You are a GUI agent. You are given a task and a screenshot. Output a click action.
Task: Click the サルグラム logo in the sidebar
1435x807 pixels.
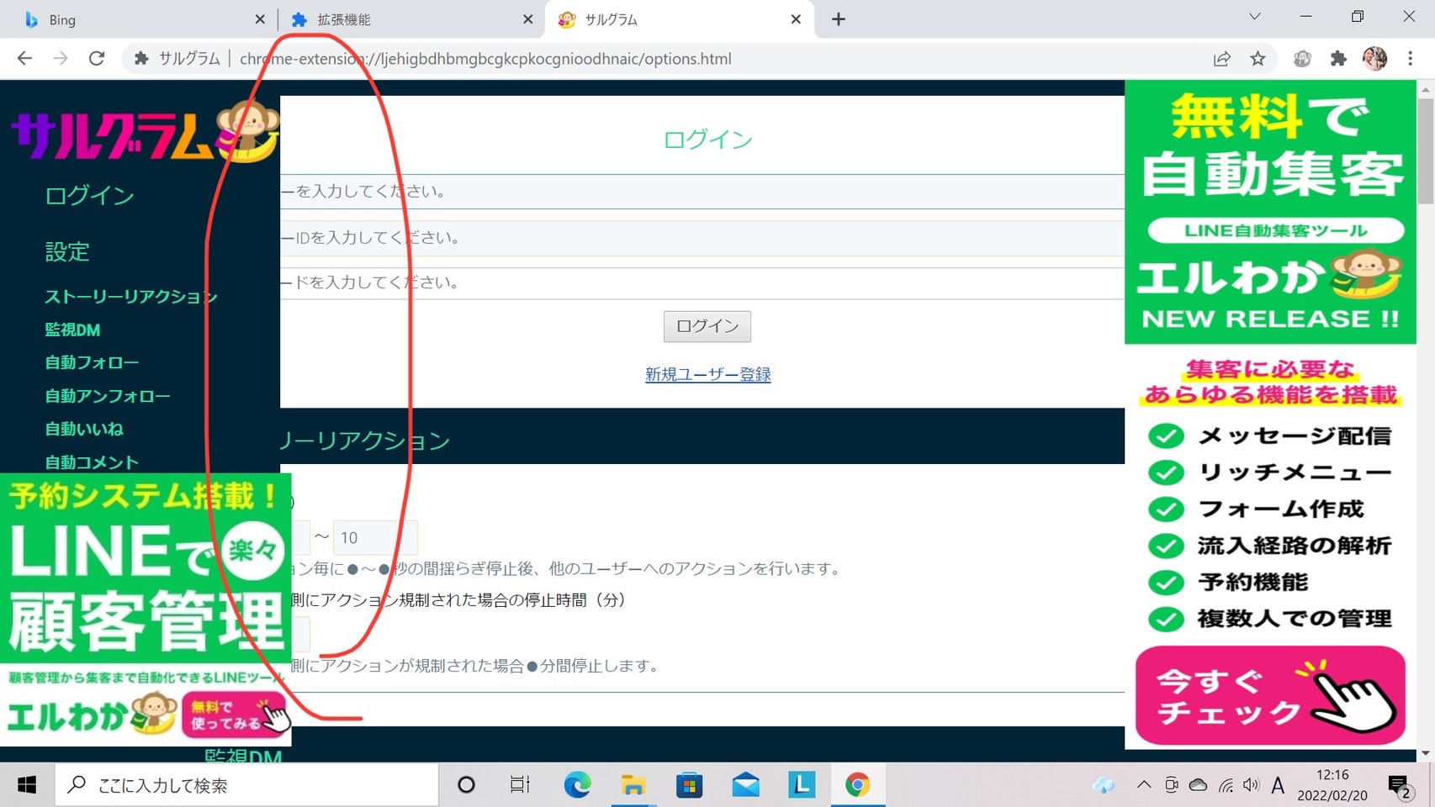point(144,133)
